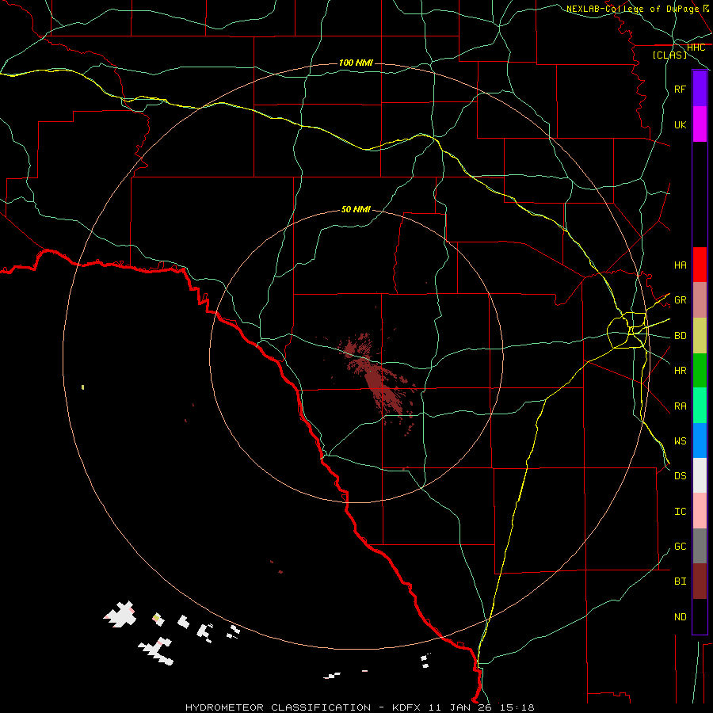Click the ND legend label
The image size is (713, 713).
(x=681, y=617)
